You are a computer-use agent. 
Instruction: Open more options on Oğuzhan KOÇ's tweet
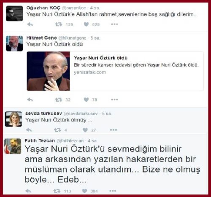tap(114, 24)
